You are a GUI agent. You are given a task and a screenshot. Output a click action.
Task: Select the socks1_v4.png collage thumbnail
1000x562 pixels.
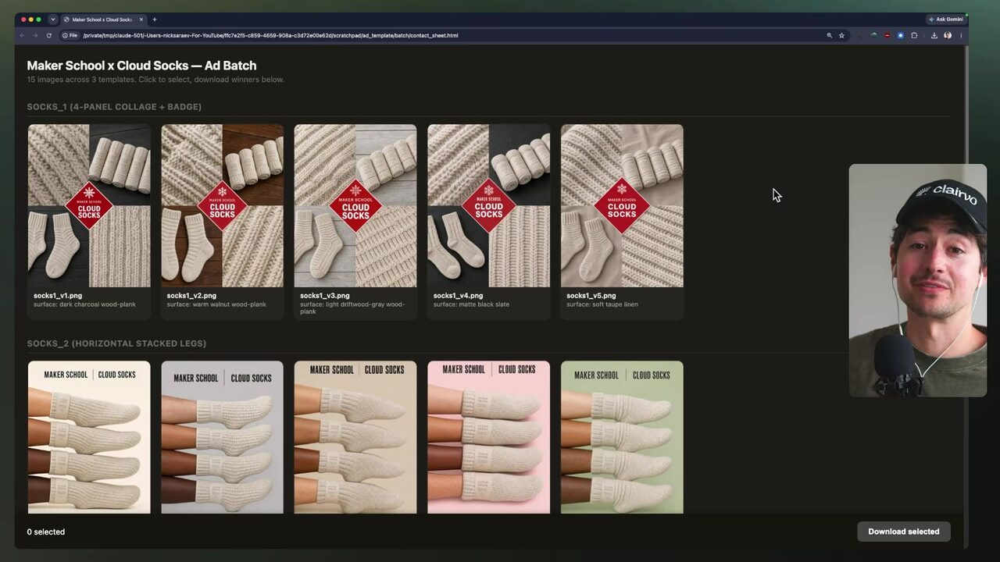click(489, 206)
